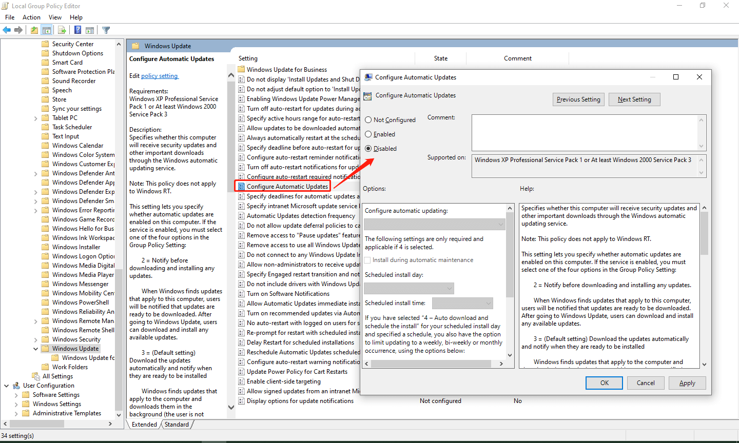The height and width of the screenshot is (443, 739).
Task: Click the Configure Automatic Updates list row icon
Action: pyautogui.click(x=241, y=187)
